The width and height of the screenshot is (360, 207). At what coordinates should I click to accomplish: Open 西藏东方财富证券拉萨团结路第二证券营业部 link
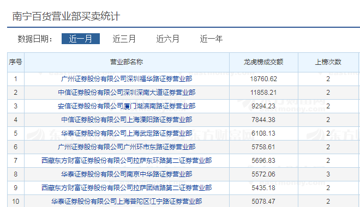pyautogui.click(x=127, y=188)
